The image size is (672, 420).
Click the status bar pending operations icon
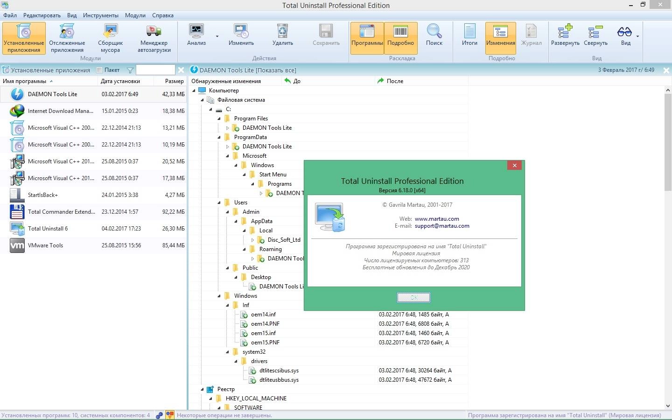click(170, 415)
